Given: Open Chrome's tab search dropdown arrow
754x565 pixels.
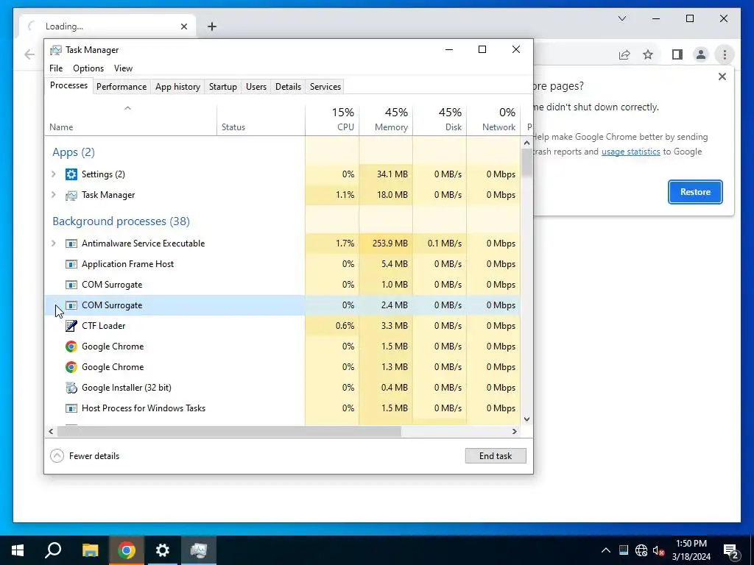Looking at the screenshot, I should pos(621,18).
